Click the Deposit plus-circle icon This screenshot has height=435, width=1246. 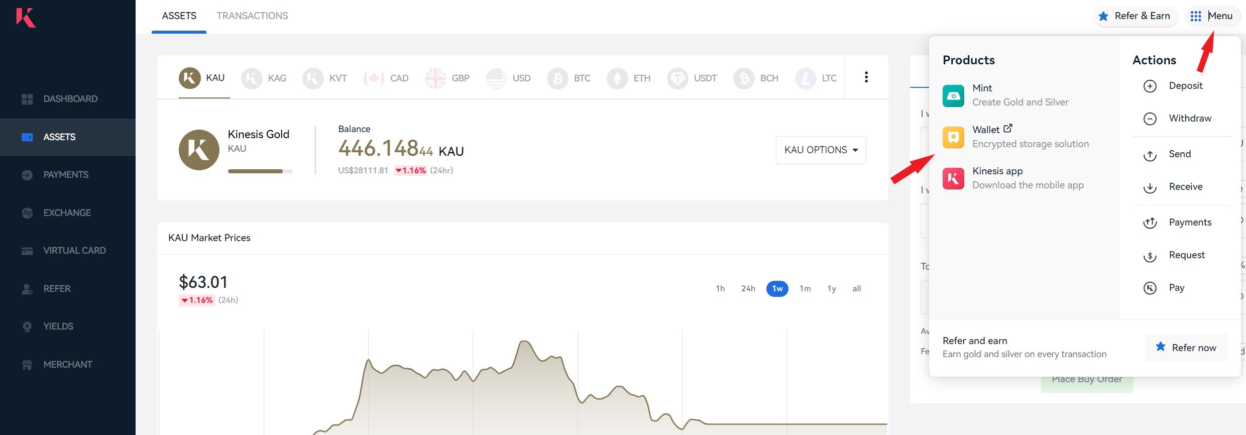tap(1150, 86)
